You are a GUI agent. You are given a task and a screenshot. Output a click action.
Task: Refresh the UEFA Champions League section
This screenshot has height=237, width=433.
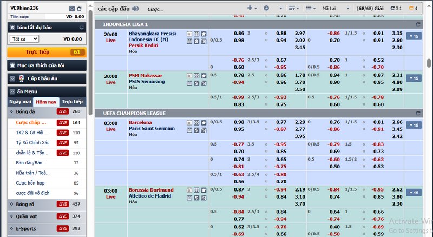point(417,114)
